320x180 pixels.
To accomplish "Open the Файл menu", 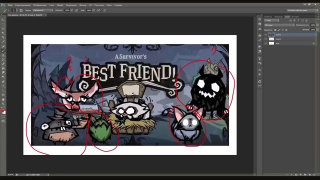I will point(10,5).
